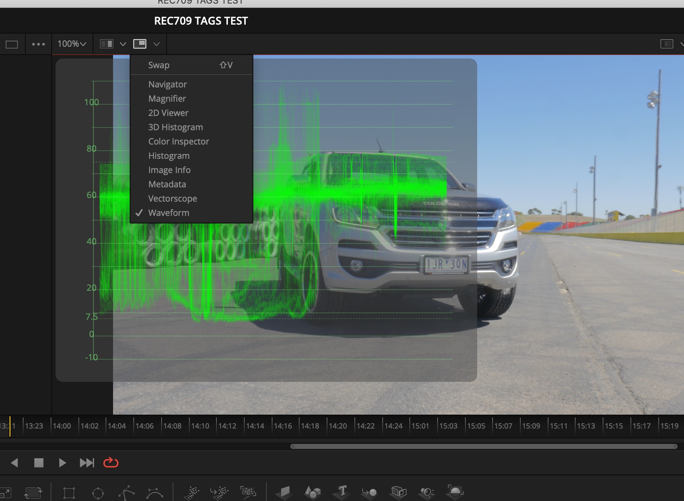Click 14:12 on the time ruler
Image resolution: width=684 pixels, height=501 pixels.
click(x=228, y=426)
